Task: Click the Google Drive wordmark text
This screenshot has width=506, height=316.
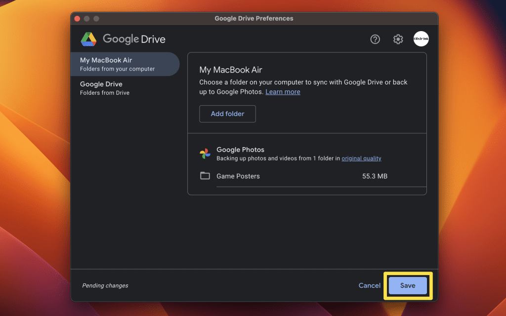Action: [x=134, y=39]
